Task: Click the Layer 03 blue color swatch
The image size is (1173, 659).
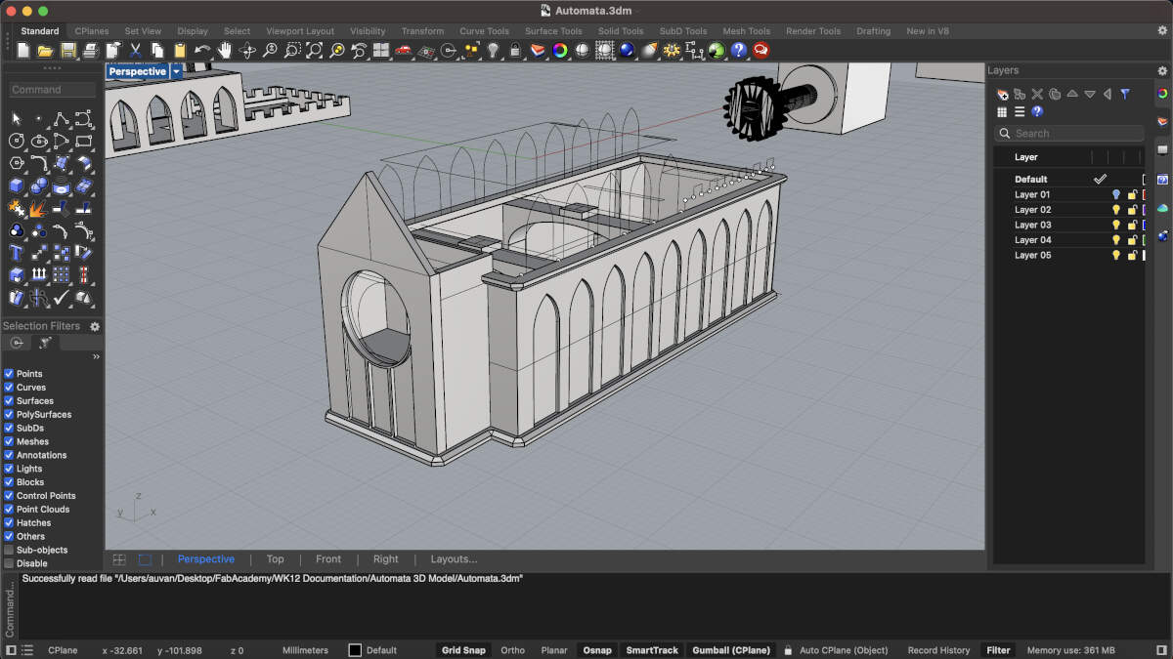Action: [1145, 225]
